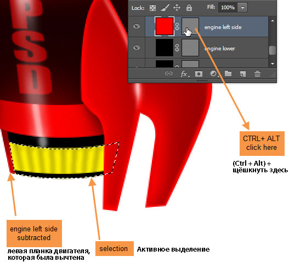
Task: Create new layer icon
Action: [243, 74]
